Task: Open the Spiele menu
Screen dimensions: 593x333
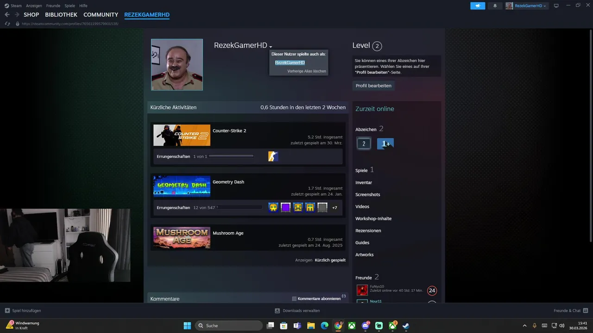Action: 70,6
